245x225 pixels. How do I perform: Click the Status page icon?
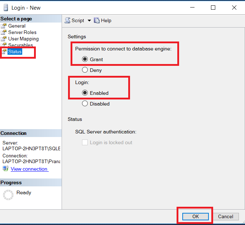click(x=4, y=52)
